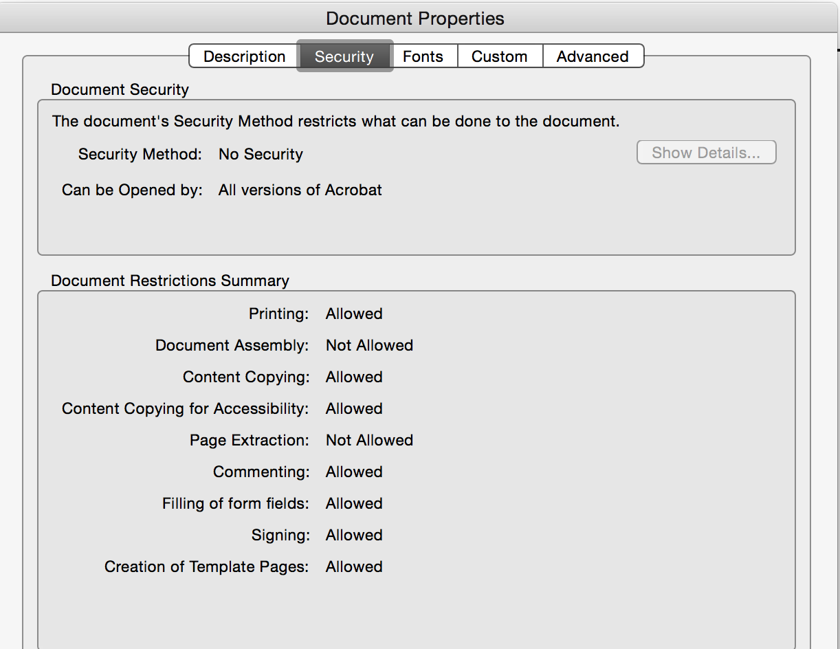
Task: Click the Document Properties title bar
Action: click(415, 19)
